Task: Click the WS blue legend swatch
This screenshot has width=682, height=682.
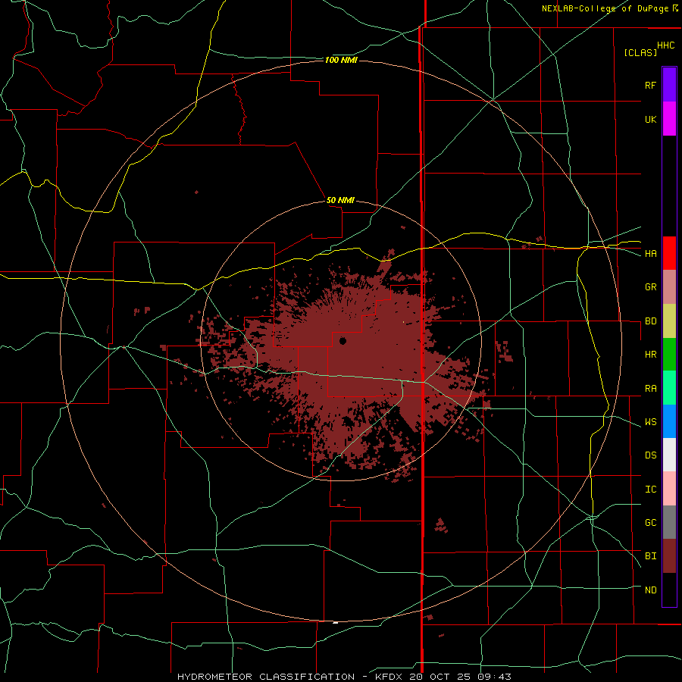Action: tap(669, 421)
